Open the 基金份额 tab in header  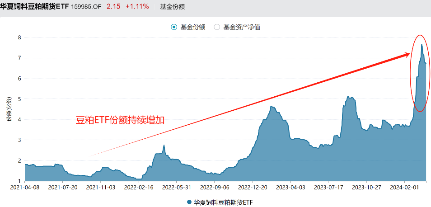click(172, 7)
